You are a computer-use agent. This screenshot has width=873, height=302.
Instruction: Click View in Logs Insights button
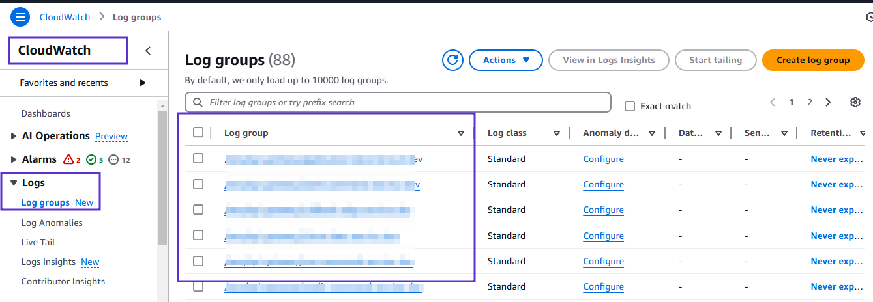(609, 60)
